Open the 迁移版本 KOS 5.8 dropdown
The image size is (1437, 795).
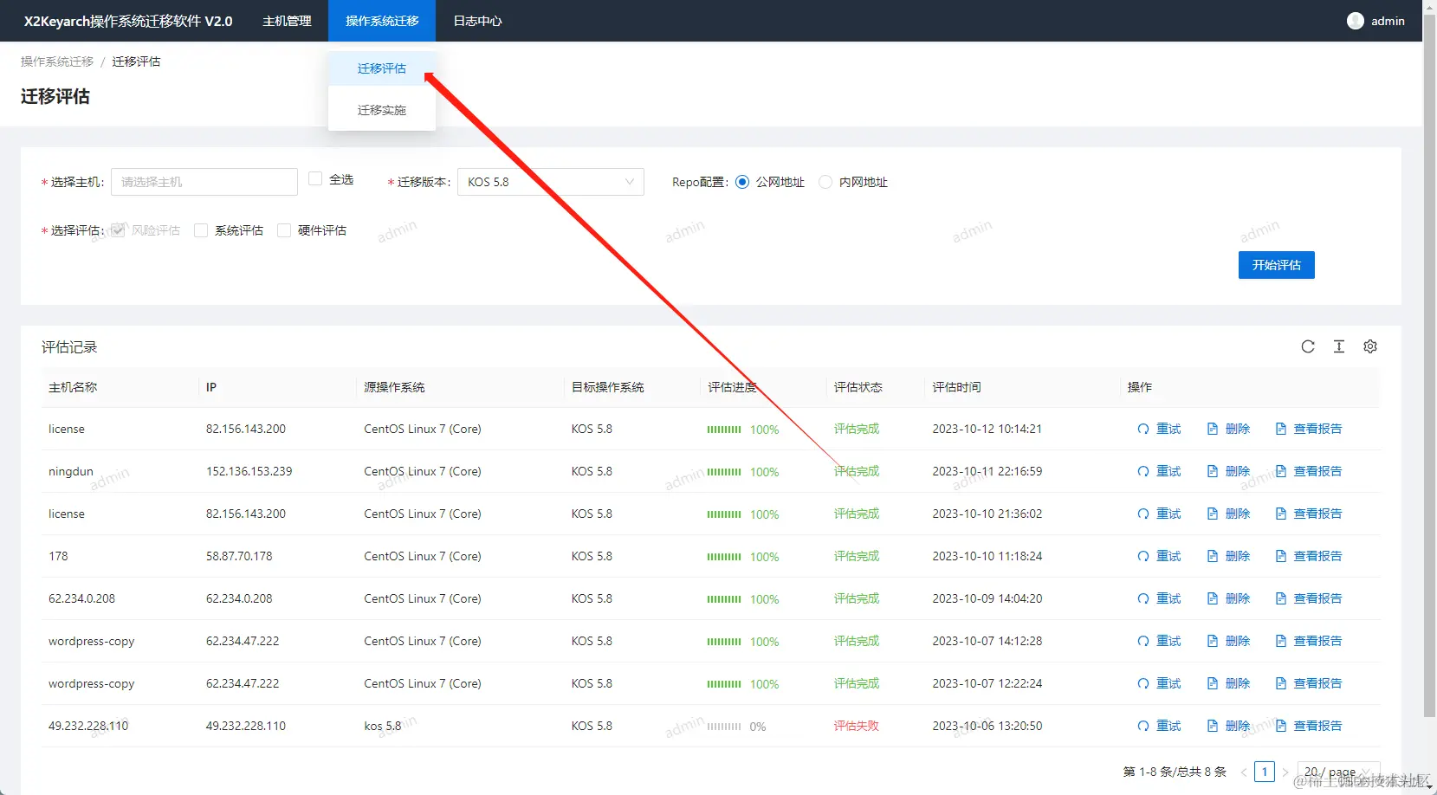click(x=551, y=182)
